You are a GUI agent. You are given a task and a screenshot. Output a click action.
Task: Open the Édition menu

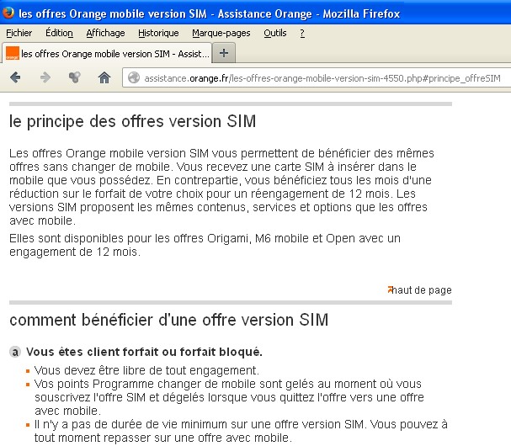pyautogui.click(x=59, y=33)
